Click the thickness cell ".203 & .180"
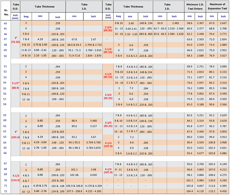The image size is (230, 195). point(57,181)
